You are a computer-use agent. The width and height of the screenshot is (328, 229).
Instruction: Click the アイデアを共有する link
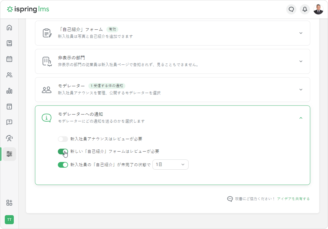click(x=293, y=199)
